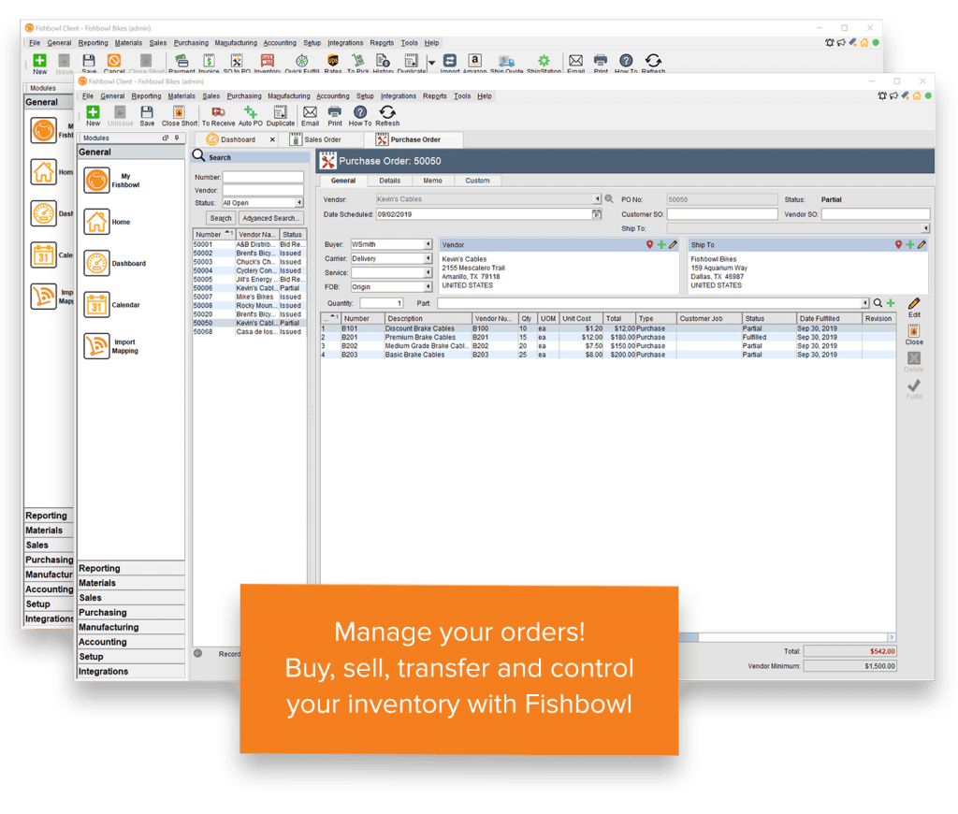
Task: Click the Edit pencil button beside the items table
Action: pos(914,308)
